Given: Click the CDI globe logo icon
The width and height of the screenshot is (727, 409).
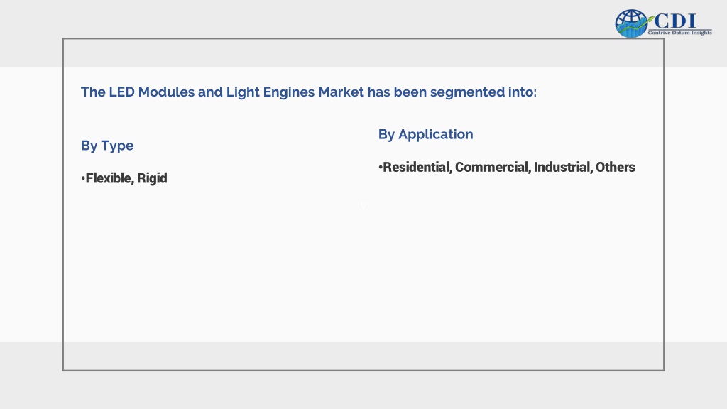Looking at the screenshot, I should point(631,23).
